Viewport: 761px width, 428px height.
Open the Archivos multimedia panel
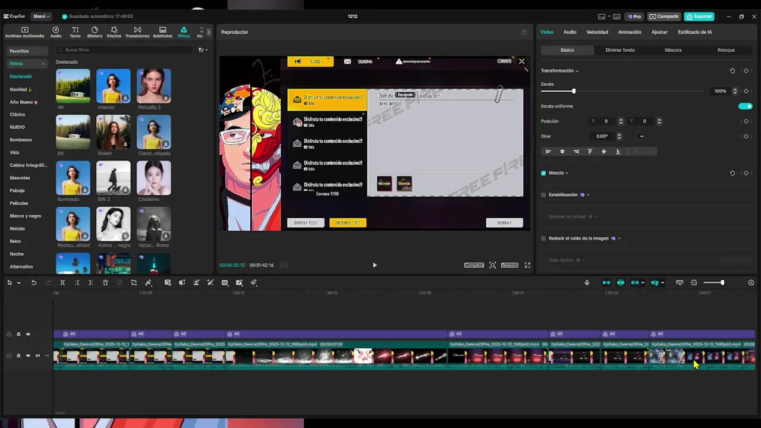click(x=24, y=32)
